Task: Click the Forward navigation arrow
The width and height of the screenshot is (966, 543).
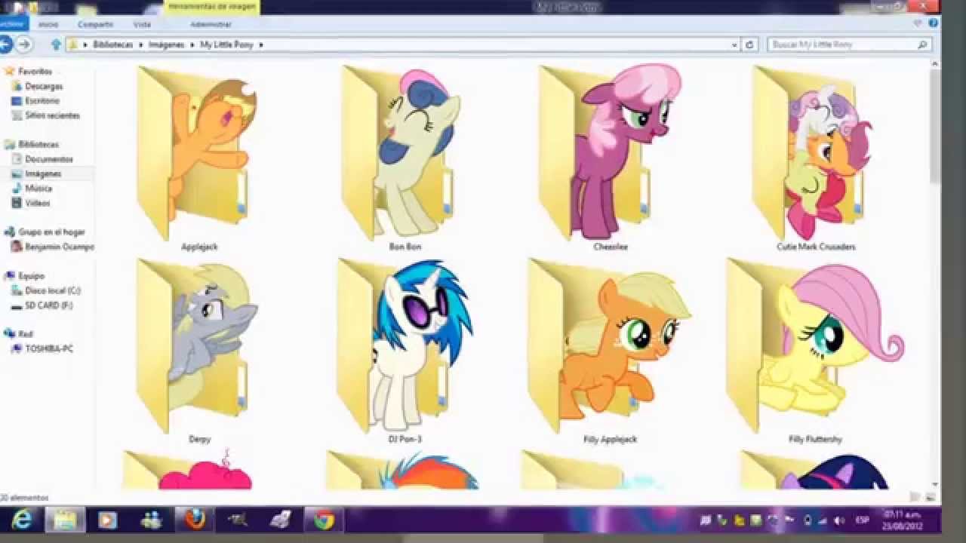Action: 24,44
